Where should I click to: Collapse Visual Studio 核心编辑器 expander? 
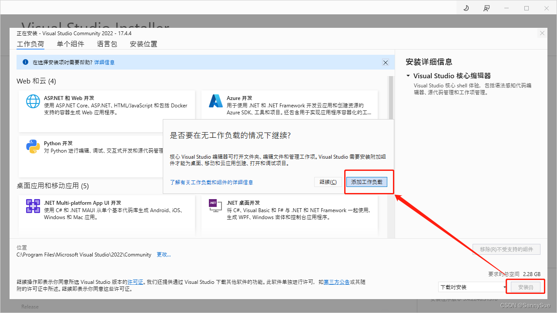click(408, 76)
